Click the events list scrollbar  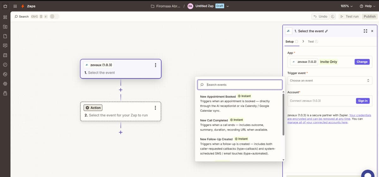point(283,114)
